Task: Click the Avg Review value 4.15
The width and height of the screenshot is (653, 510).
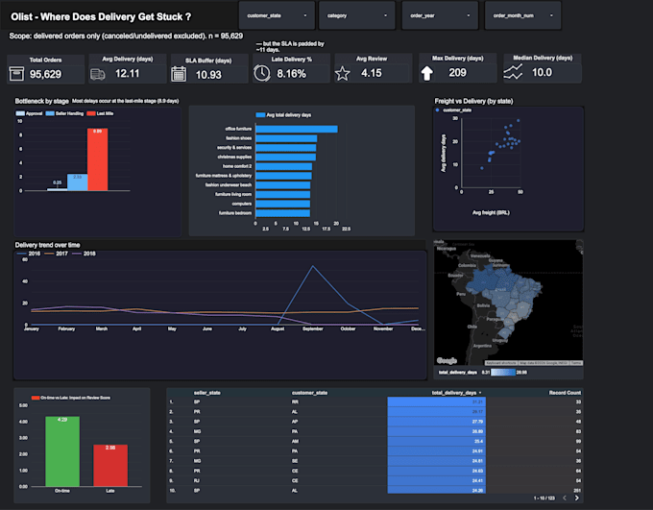Action: click(372, 73)
